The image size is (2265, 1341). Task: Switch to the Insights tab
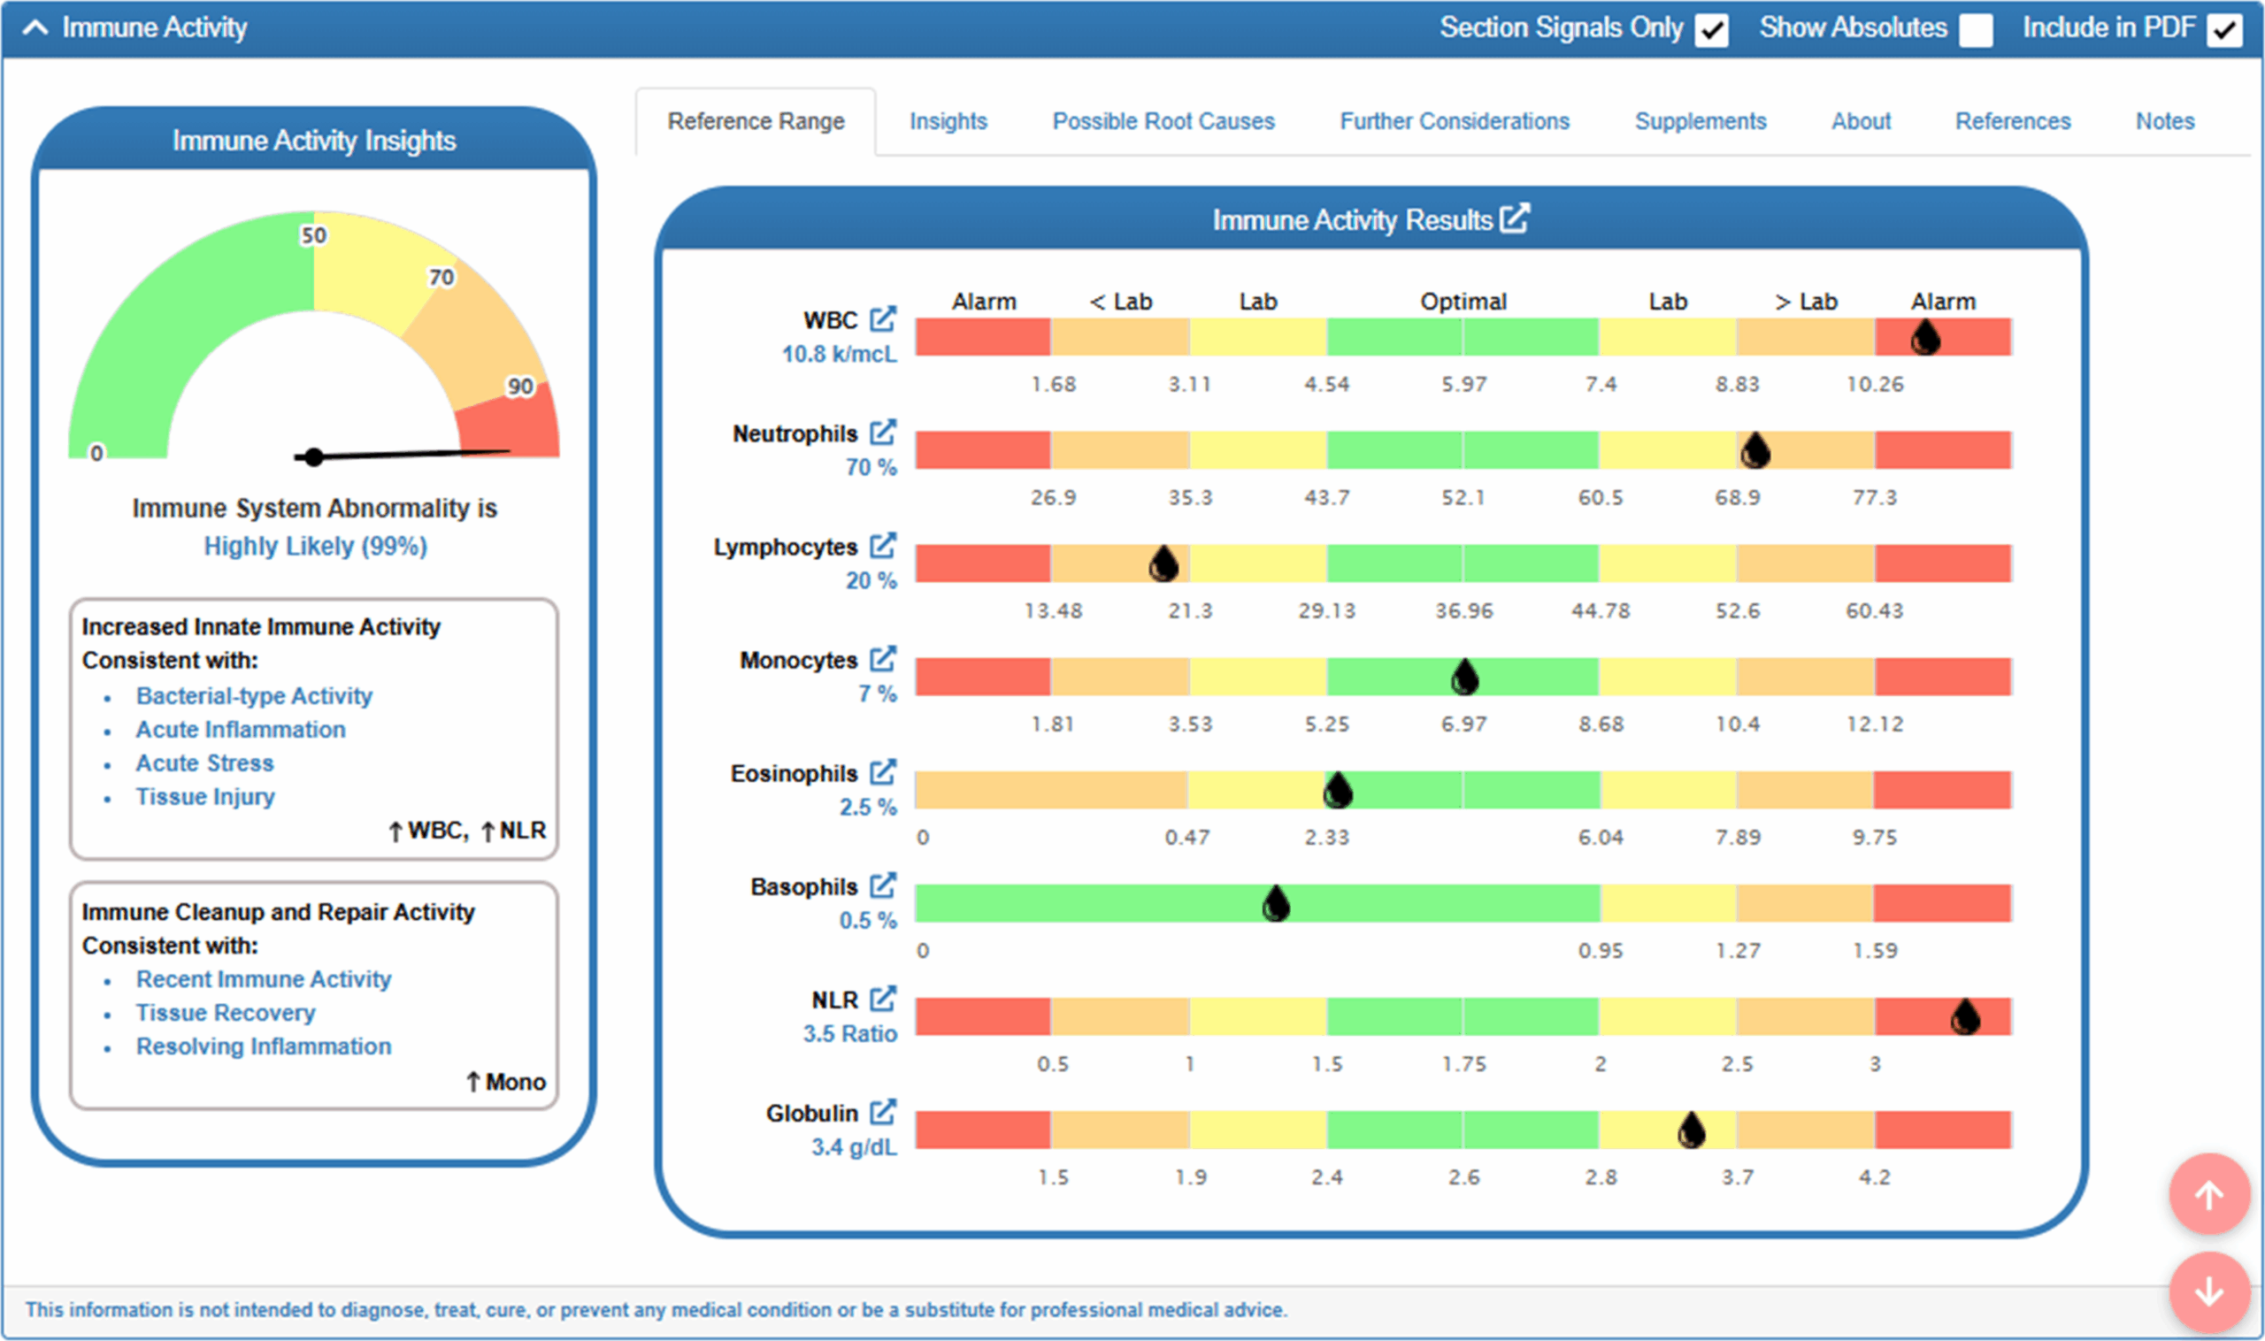[x=948, y=121]
